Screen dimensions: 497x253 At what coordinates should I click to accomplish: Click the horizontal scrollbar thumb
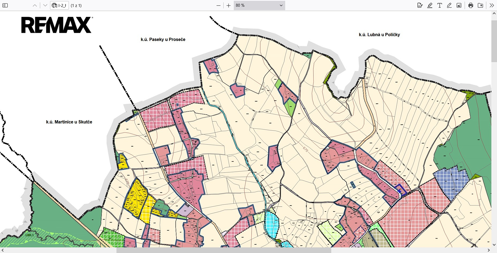[224, 250]
